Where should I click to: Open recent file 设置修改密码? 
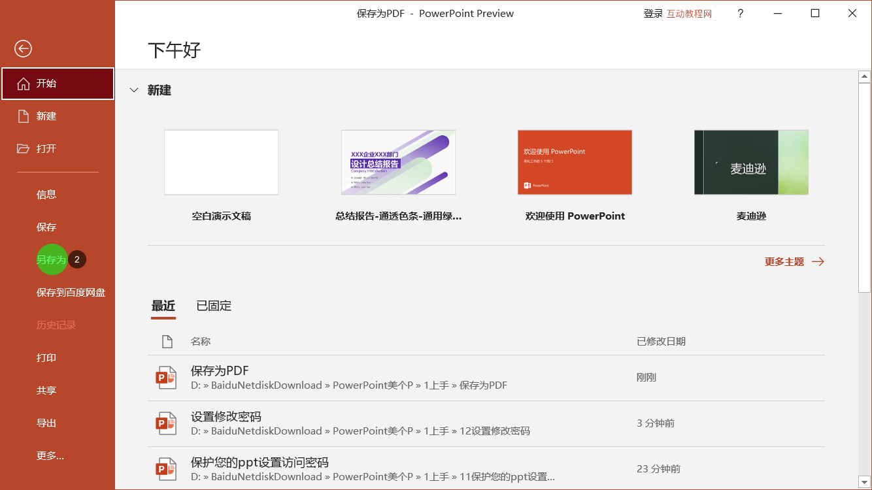pyautogui.click(x=486, y=423)
